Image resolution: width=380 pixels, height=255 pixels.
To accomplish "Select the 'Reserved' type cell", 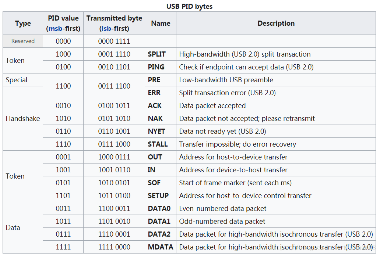I will 23,41.
